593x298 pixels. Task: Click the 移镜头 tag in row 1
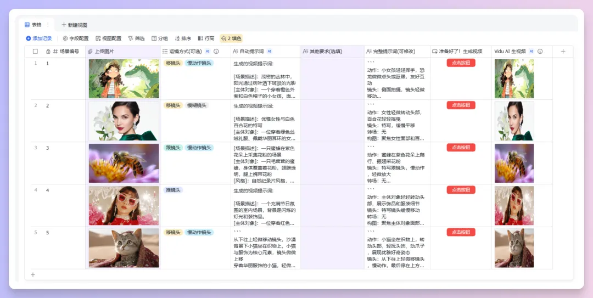pos(173,63)
